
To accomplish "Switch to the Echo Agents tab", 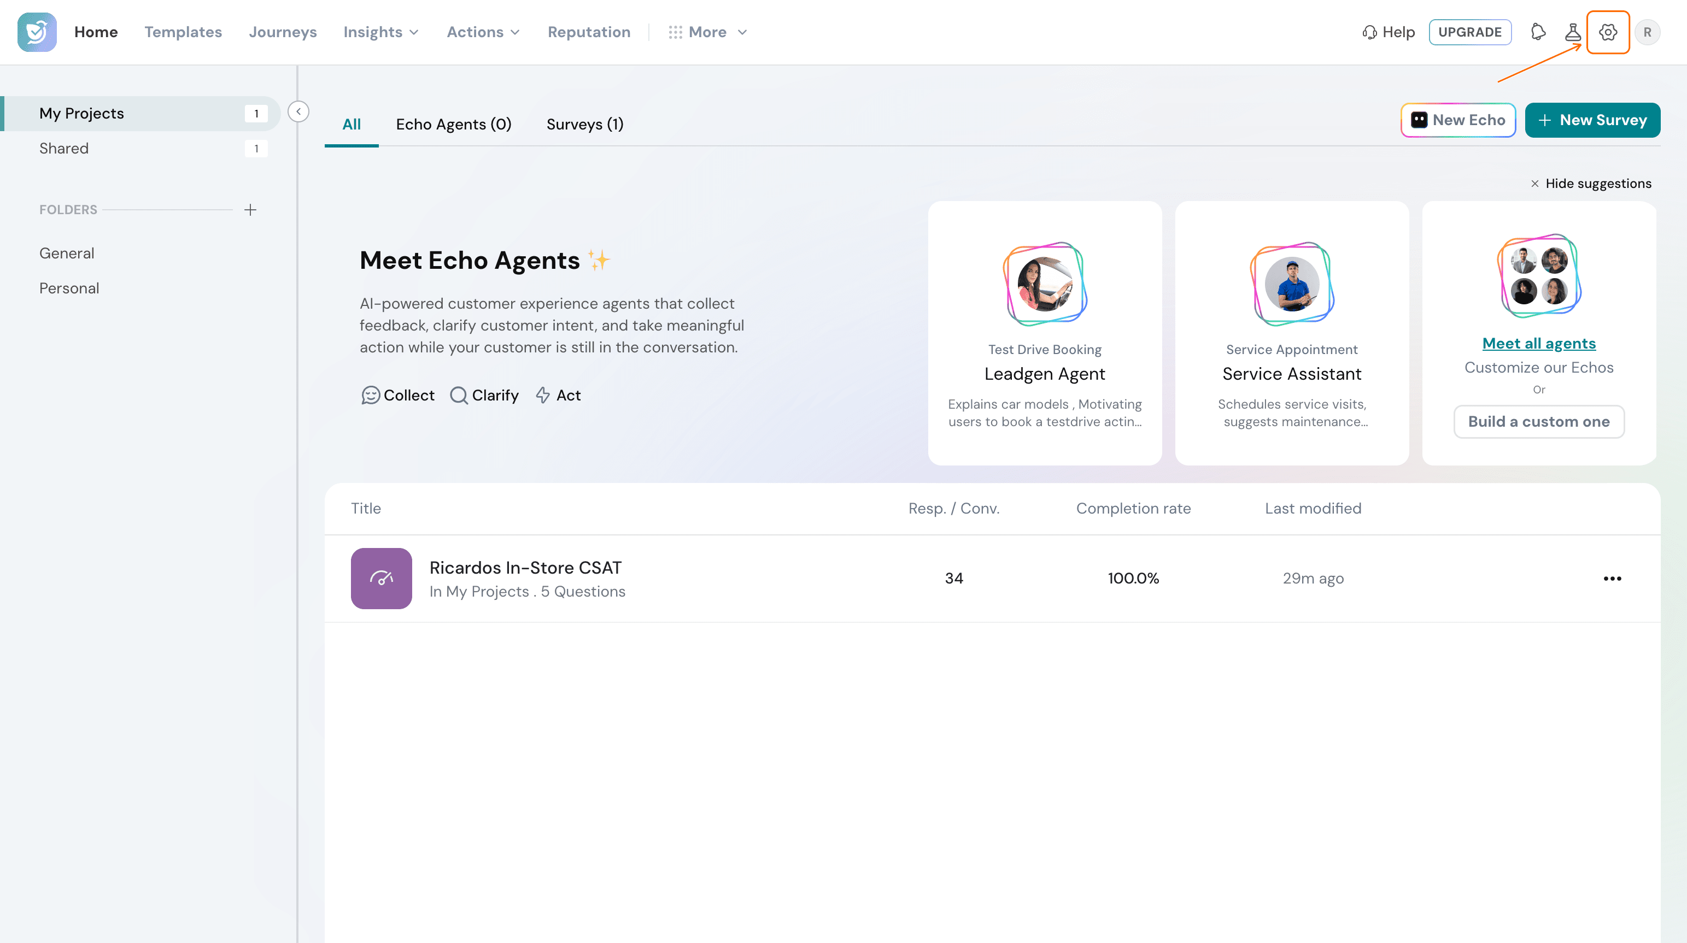I will pos(453,125).
